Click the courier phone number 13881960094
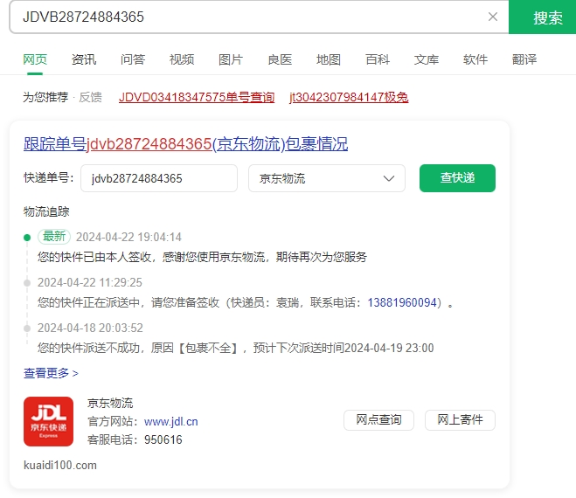The width and height of the screenshot is (576, 498). click(x=402, y=302)
